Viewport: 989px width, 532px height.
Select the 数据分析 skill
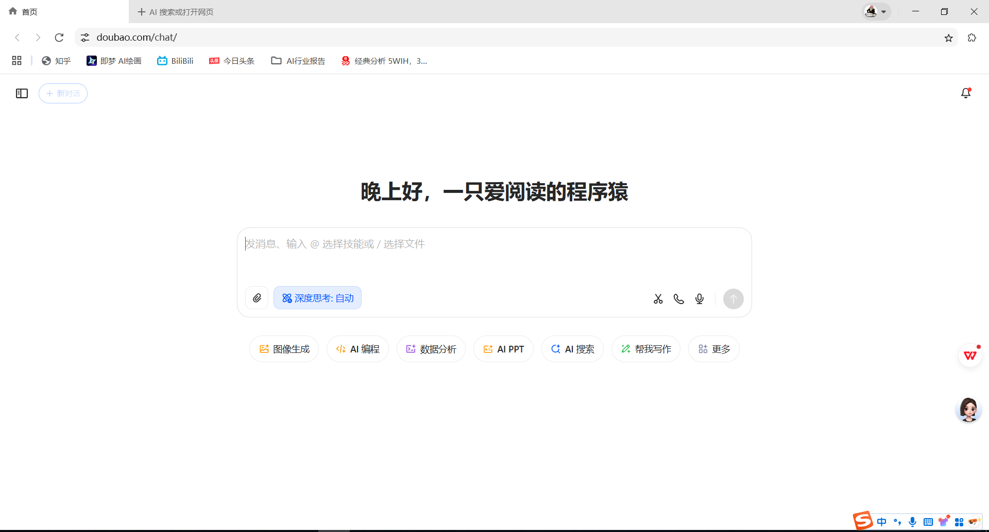pyautogui.click(x=431, y=349)
